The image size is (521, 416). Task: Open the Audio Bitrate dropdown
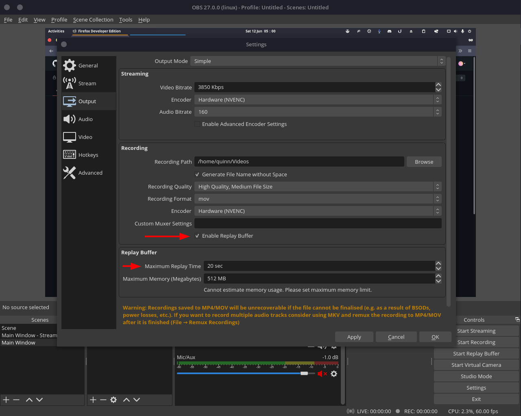(x=318, y=112)
